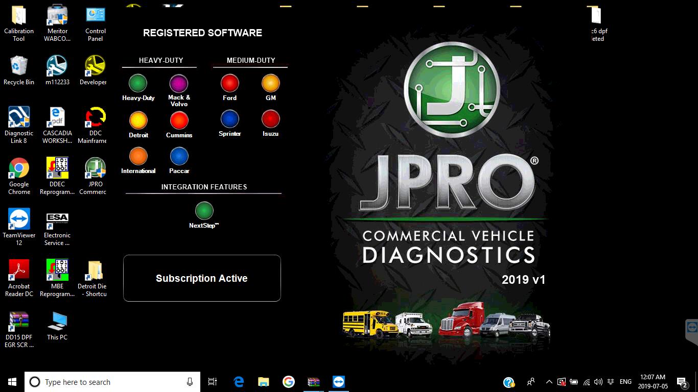Select the Acrobat Reader DC icon
Image resolution: width=698 pixels, height=392 pixels.
point(19,278)
